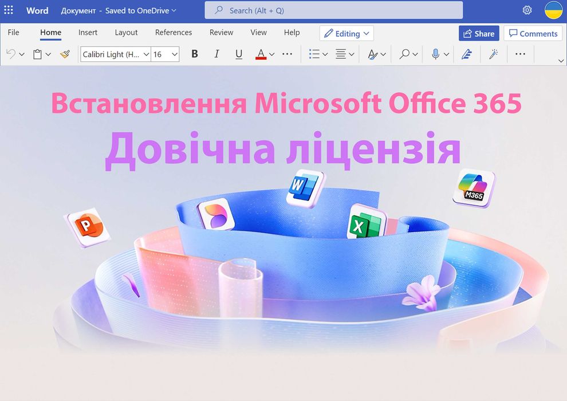Click the Встановлення Microsoft Office 365 heading
This screenshot has width=567, height=401.
286,103
